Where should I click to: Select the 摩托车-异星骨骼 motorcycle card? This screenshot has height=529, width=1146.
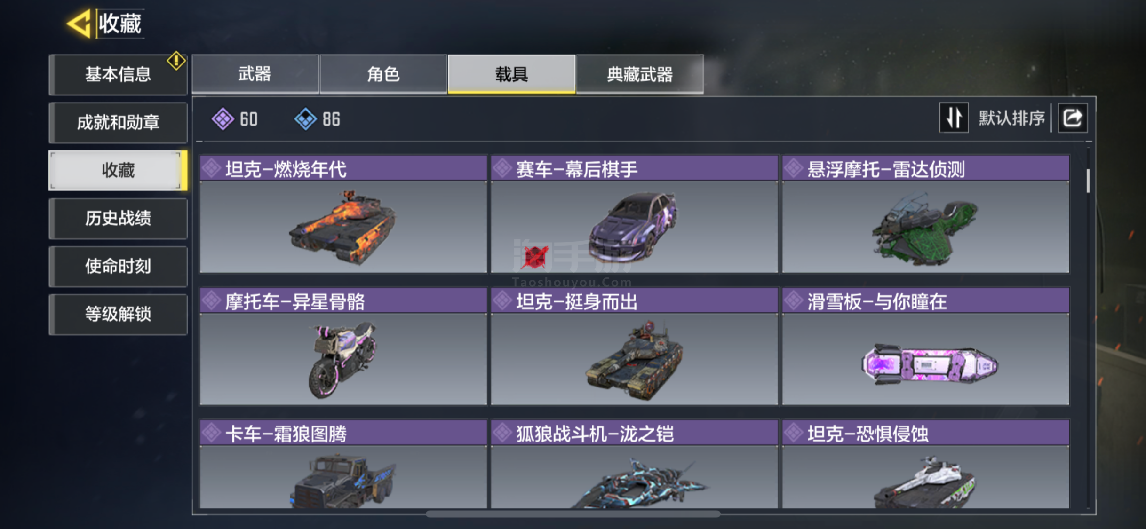343,346
